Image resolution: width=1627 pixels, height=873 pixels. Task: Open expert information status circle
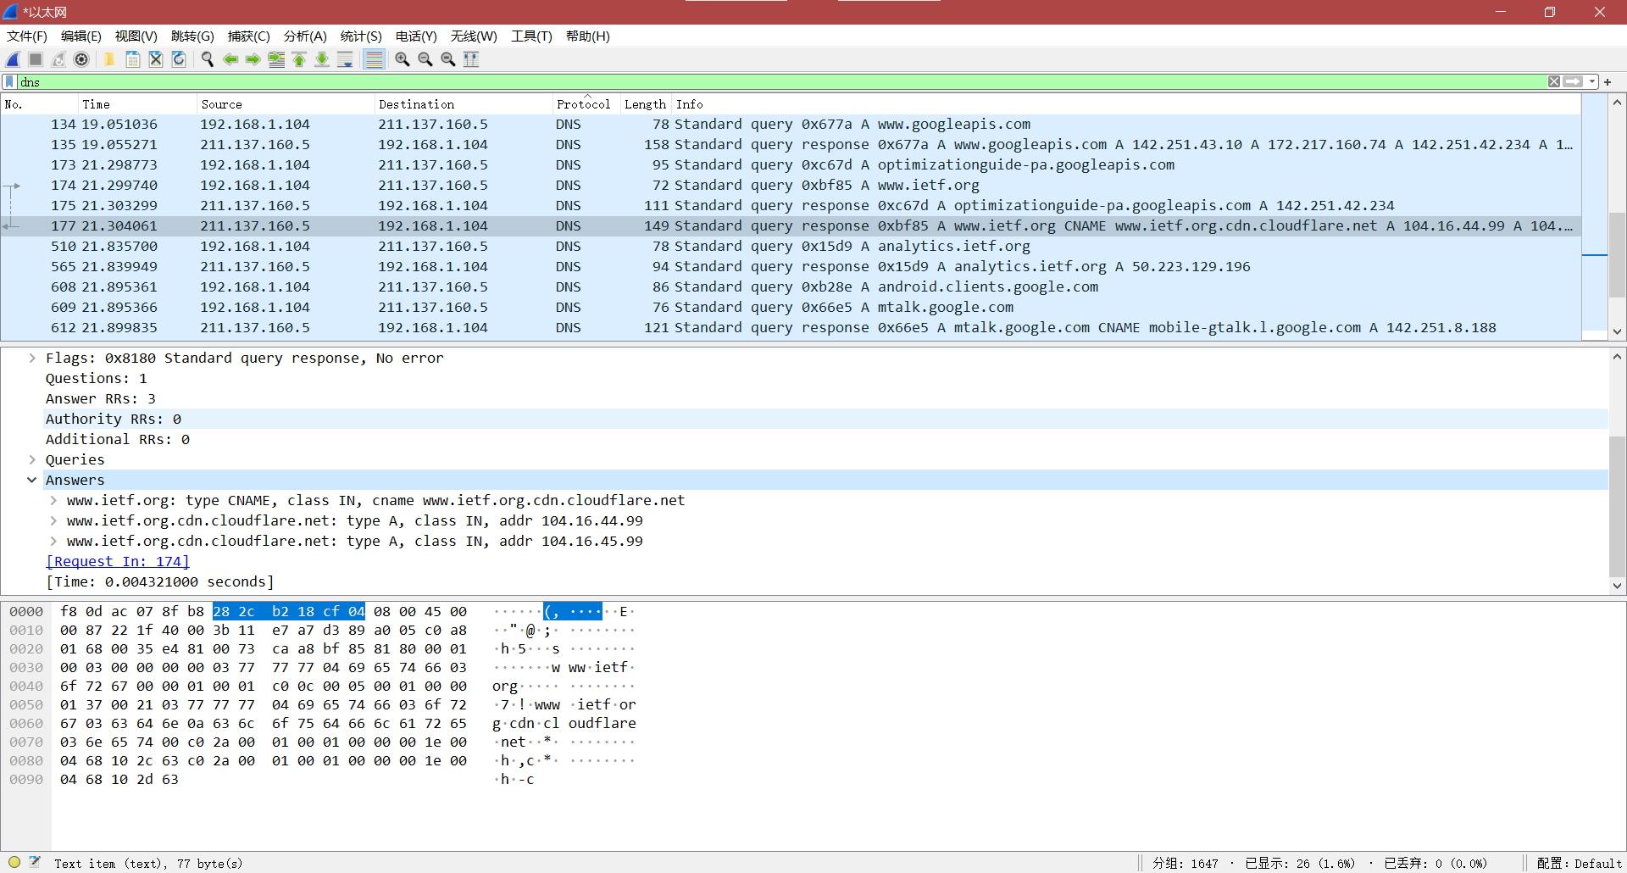click(14, 862)
